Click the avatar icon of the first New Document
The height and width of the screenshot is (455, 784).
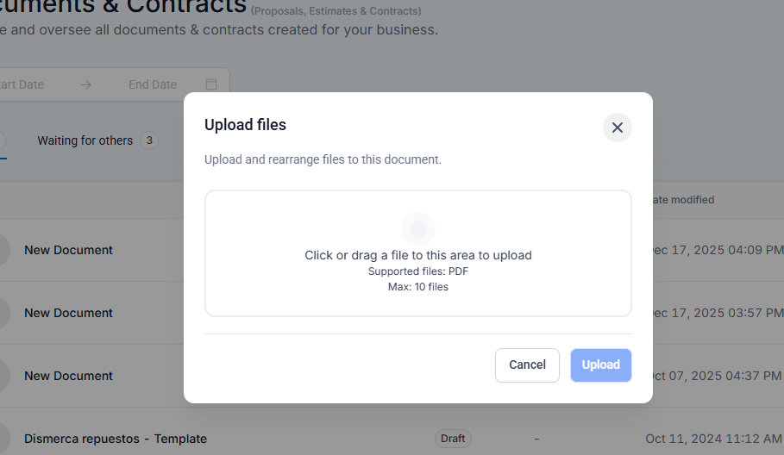pos(3,250)
